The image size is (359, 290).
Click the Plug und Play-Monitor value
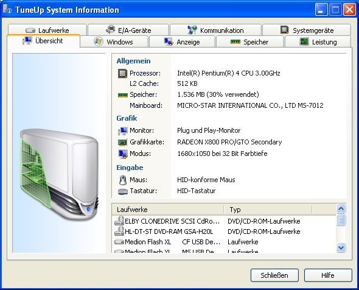[209, 130]
